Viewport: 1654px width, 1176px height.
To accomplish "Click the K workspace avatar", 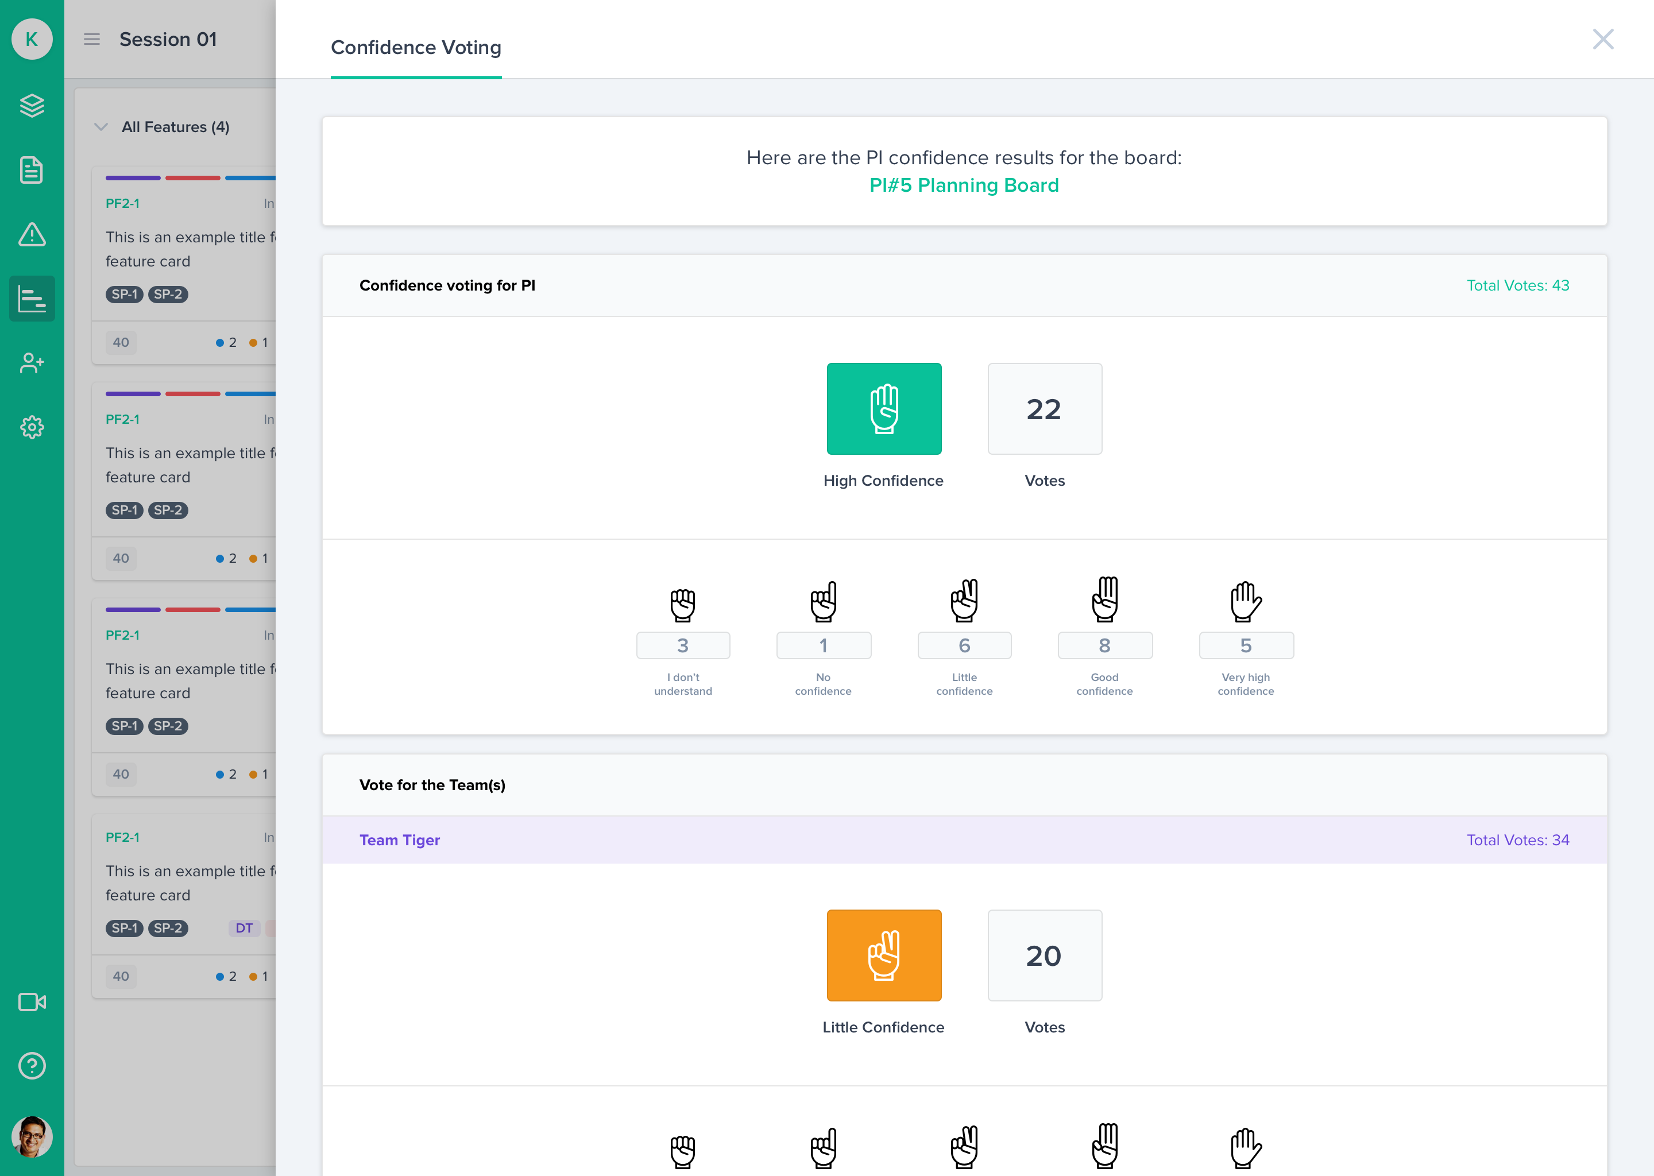I will point(32,39).
